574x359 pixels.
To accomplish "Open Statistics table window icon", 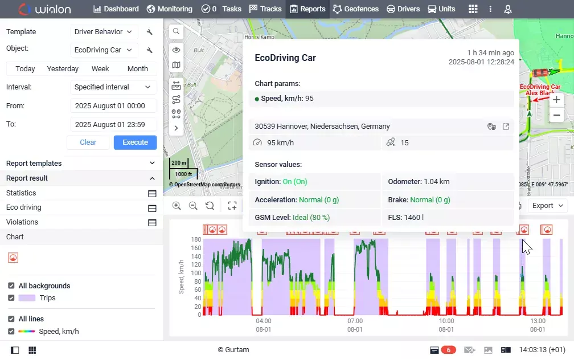I will tap(152, 193).
